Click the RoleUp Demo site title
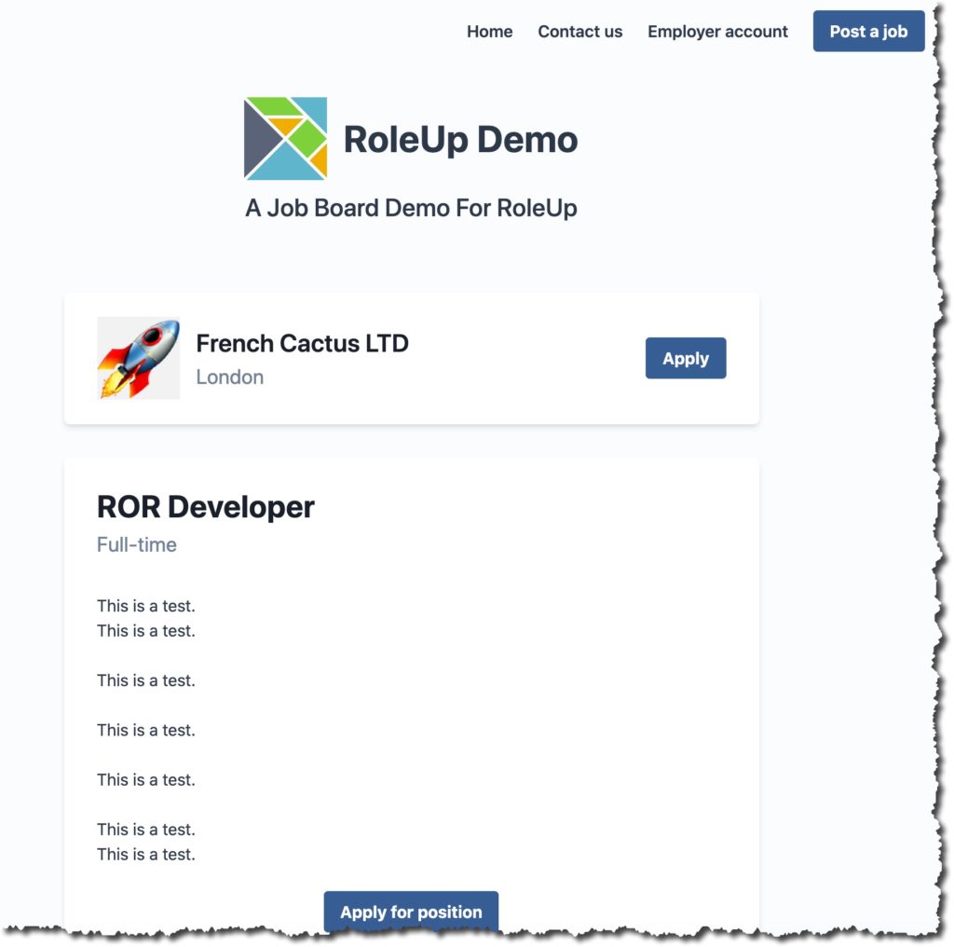This screenshot has width=954, height=947. tap(460, 140)
